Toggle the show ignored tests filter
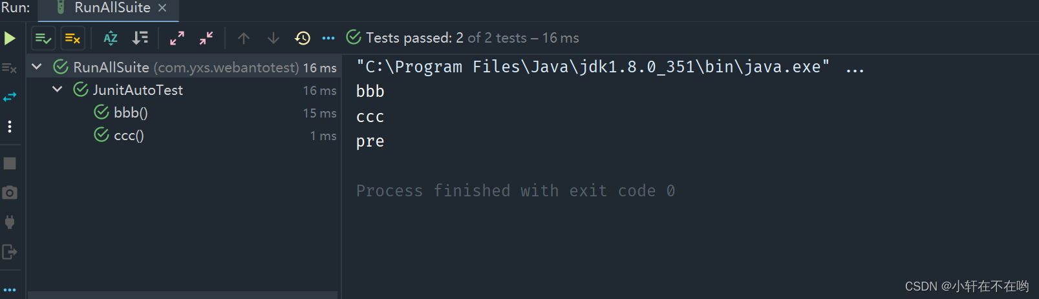 [x=72, y=39]
